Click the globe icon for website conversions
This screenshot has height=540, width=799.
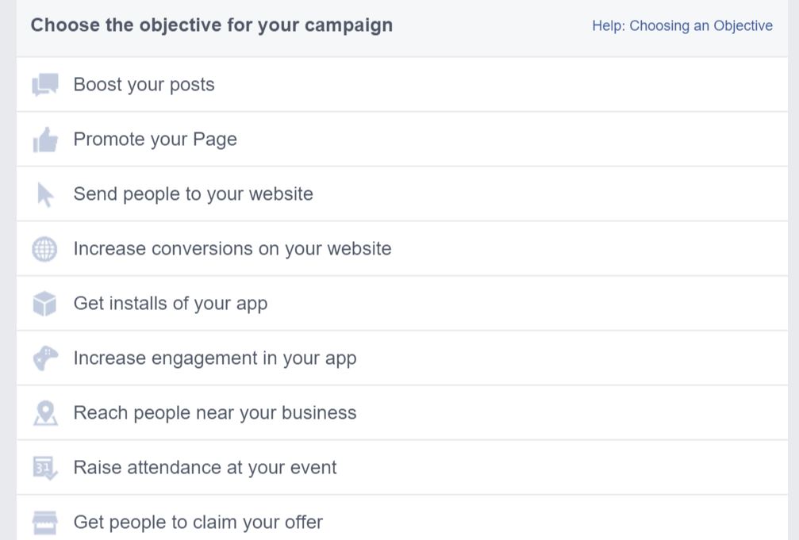pyautogui.click(x=45, y=249)
